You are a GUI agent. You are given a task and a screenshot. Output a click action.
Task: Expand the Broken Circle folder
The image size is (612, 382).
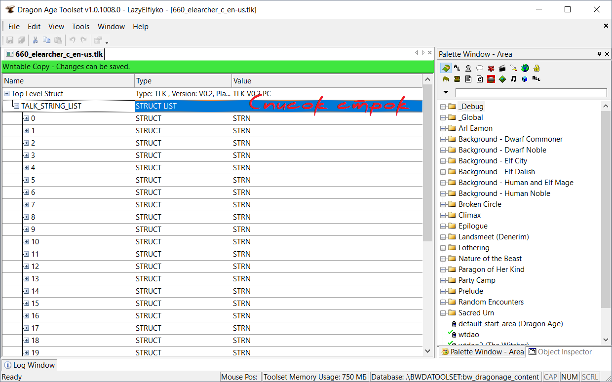(443, 204)
